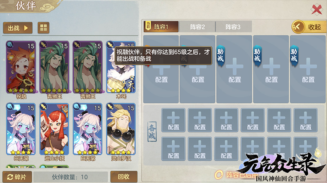Switch to 阵容2 tab
Viewport: 327px width, 183px height.
coord(197,27)
